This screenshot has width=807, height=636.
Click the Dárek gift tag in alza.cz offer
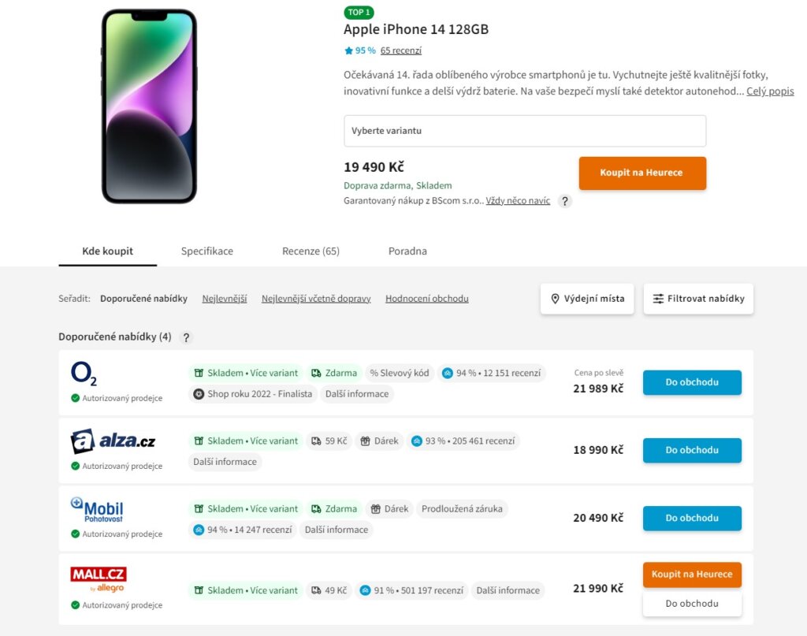[x=379, y=441]
